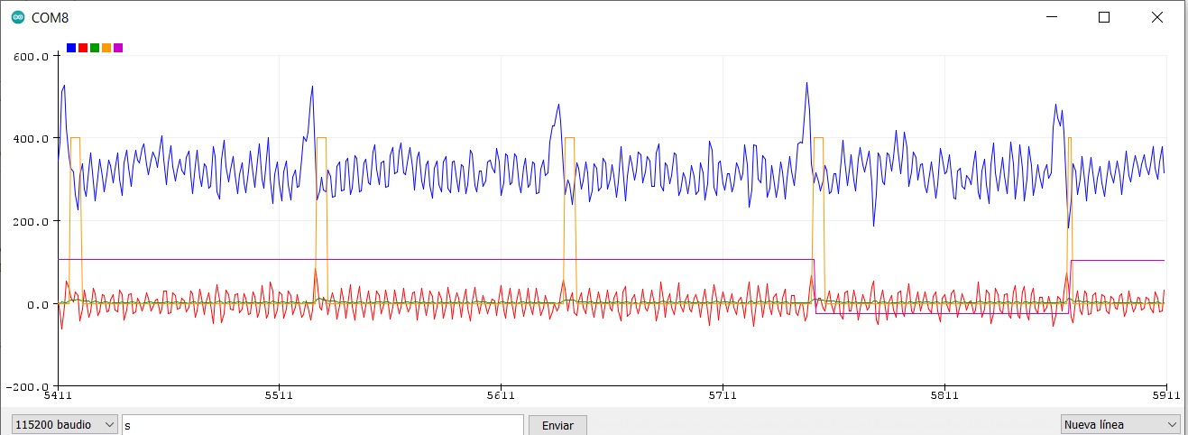Viewport: 1188px width, 435px height.
Task: Click the 5511 x-axis tick label
Action: coord(279,395)
